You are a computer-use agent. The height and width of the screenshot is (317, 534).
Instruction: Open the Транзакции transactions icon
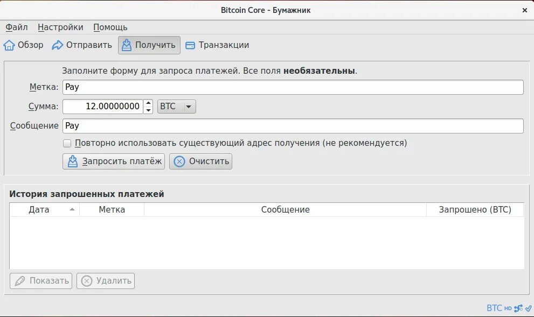[190, 45]
